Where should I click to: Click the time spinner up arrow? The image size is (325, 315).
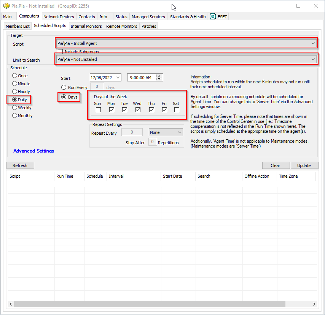coord(159,76)
